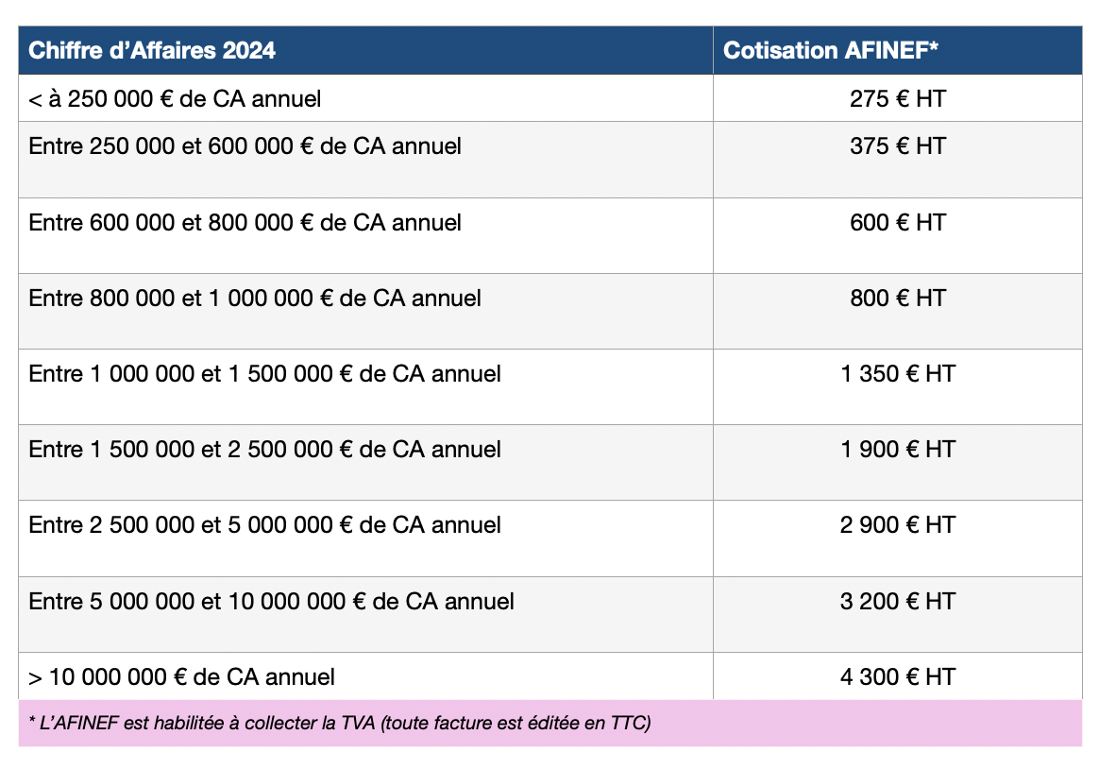
Task: Select 'Entre 250 000 et 600 000 €' cell
Action: point(245,146)
